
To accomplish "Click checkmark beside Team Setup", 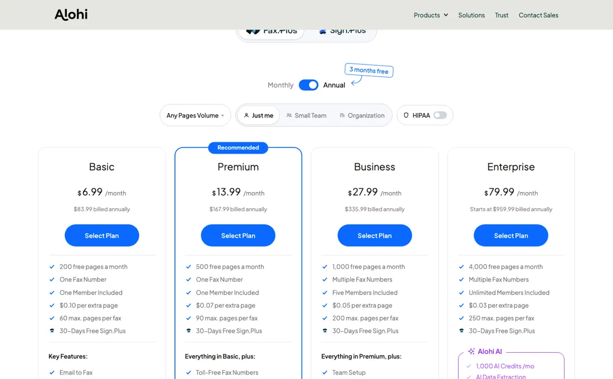I will pyautogui.click(x=324, y=372).
